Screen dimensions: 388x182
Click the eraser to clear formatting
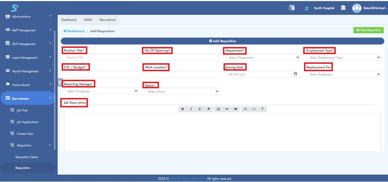click(x=209, y=109)
